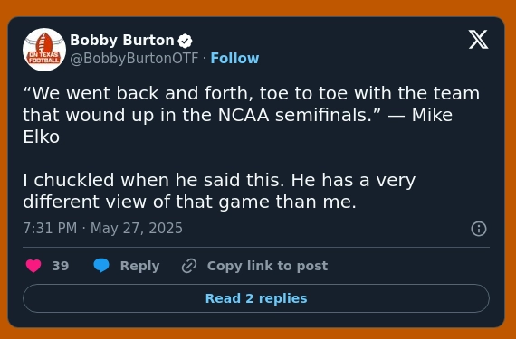Click the blue reply speech bubble icon

pyautogui.click(x=101, y=266)
